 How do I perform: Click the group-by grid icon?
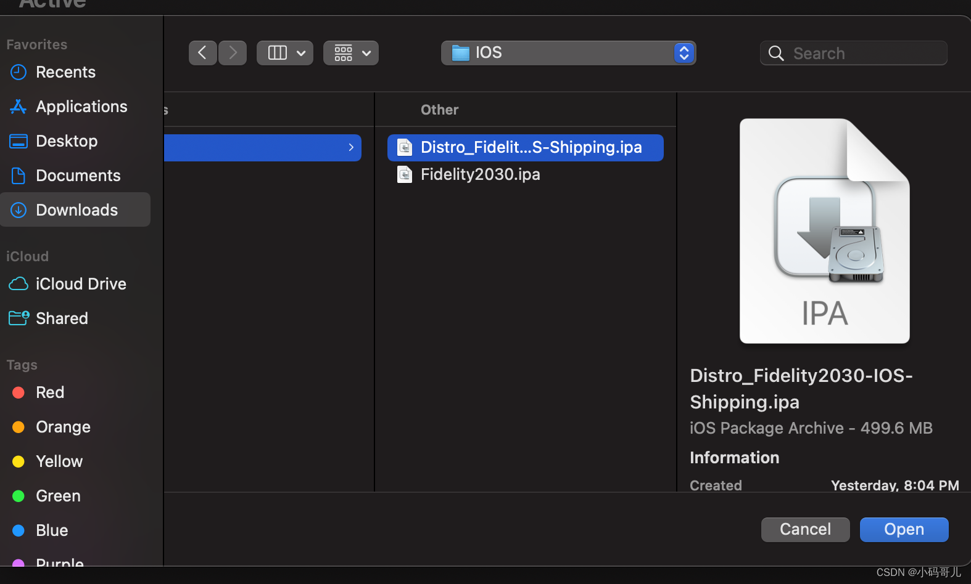[344, 53]
